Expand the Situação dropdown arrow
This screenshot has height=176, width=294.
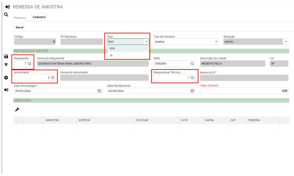click(x=286, y=42)
